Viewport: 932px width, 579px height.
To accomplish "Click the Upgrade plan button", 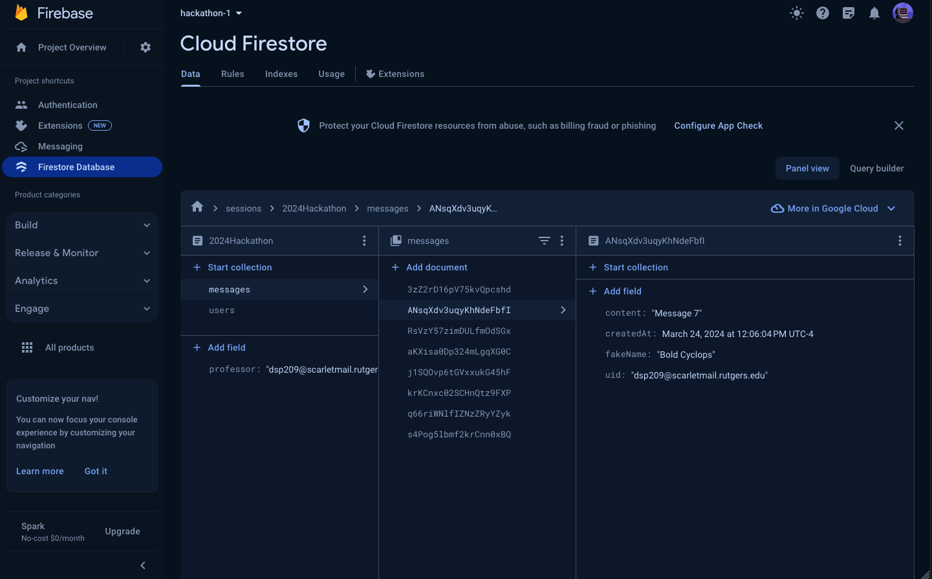I will [123, 531].
